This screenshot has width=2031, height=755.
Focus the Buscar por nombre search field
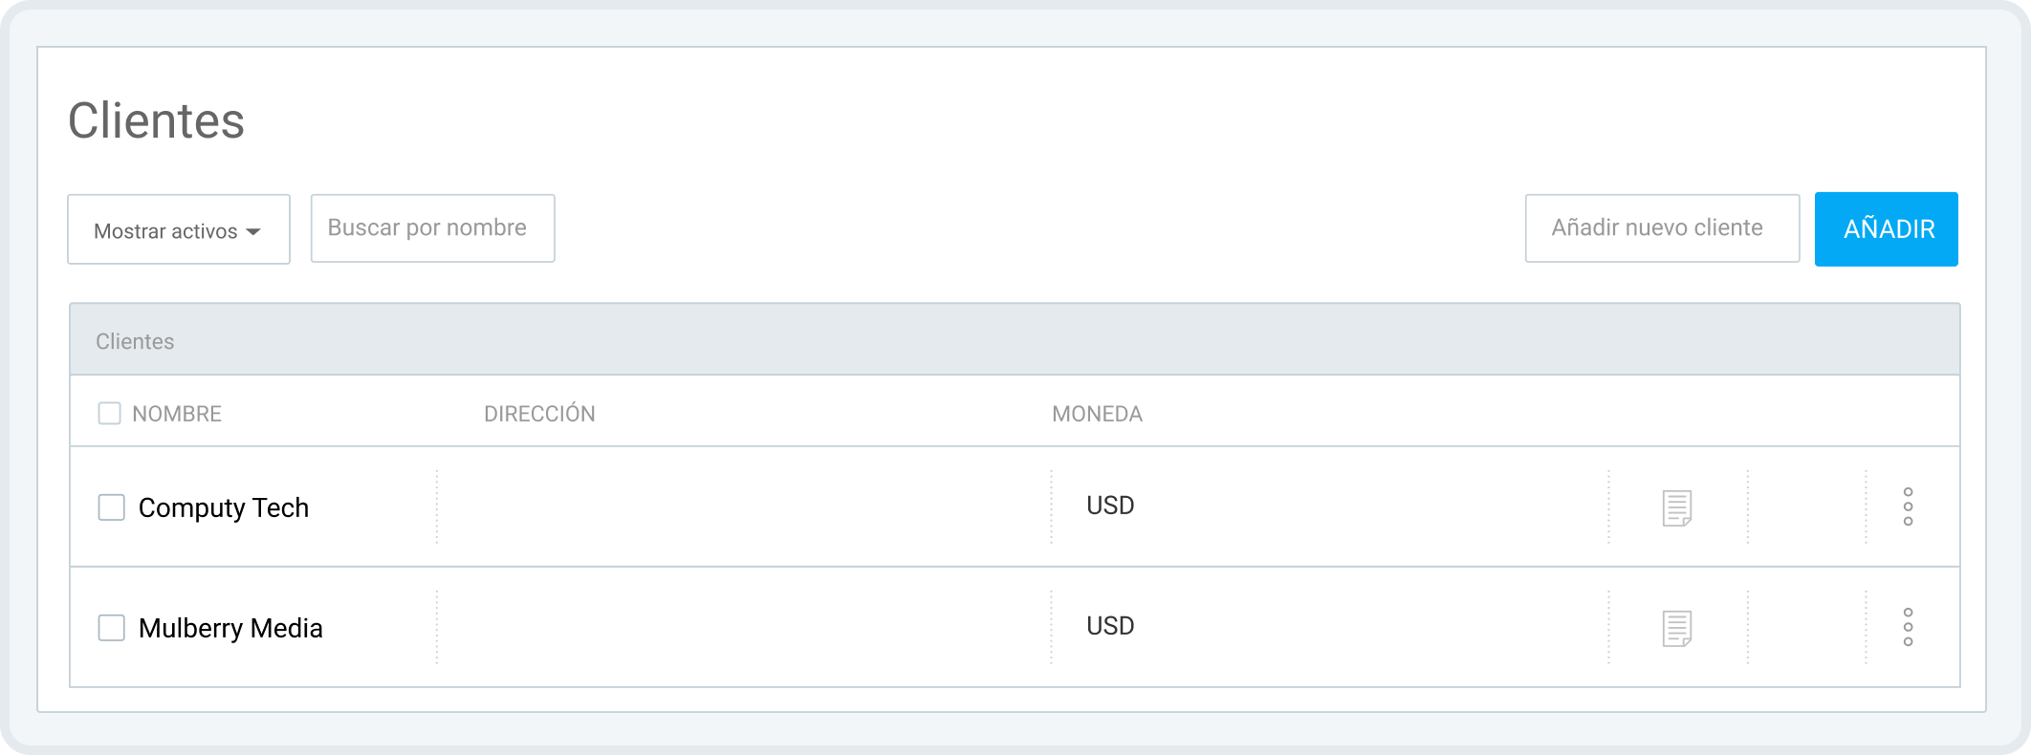coord(432,228)
